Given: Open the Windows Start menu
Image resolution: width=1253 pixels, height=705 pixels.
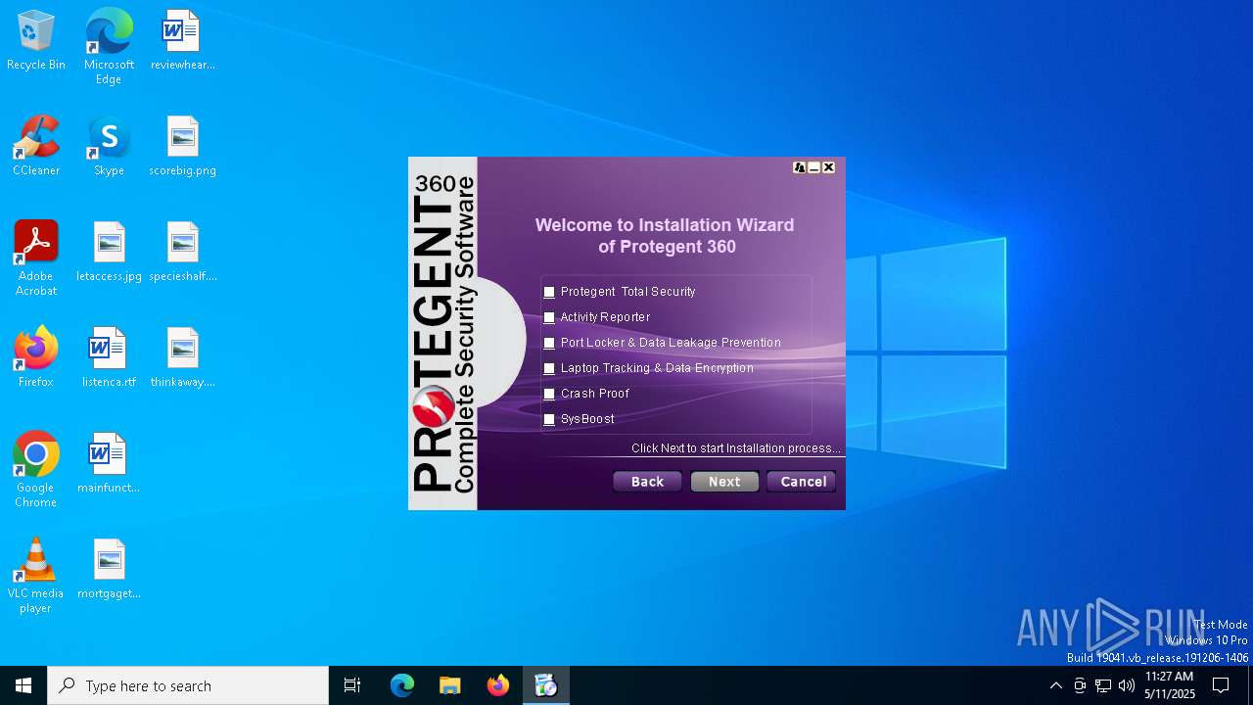Looking at the screenshot, I should pyautogui.click(x=23, y=685).
